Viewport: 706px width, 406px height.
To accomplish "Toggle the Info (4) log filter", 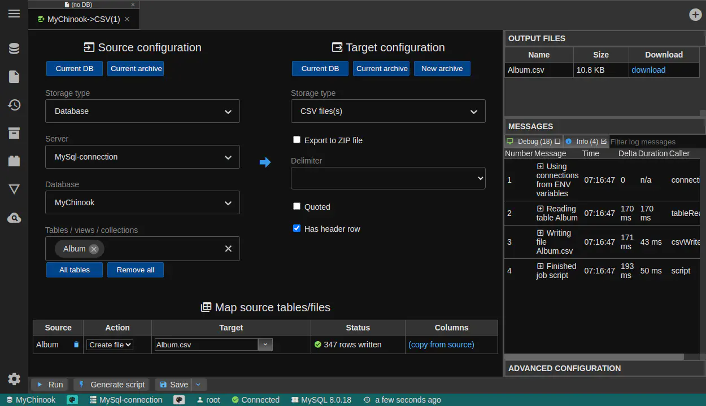I will coord(586,142).
